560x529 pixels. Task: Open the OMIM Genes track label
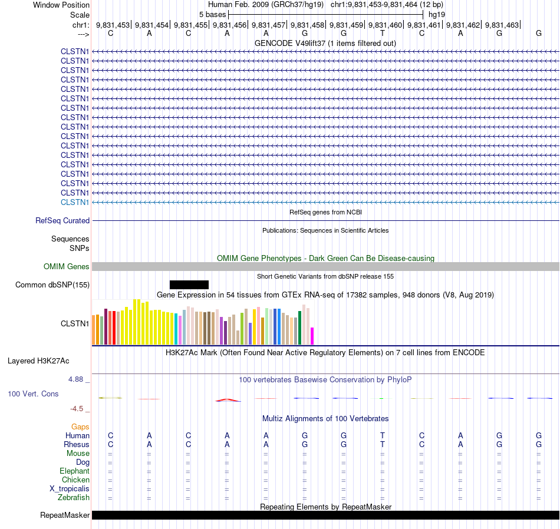[x=67, y=267]
